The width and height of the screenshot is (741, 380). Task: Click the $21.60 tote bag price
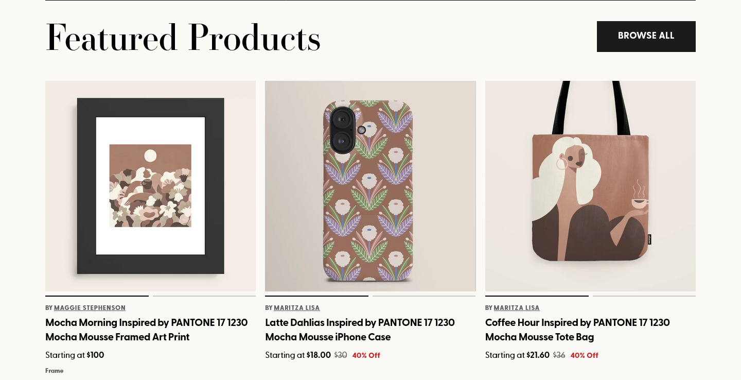(538, 355)
